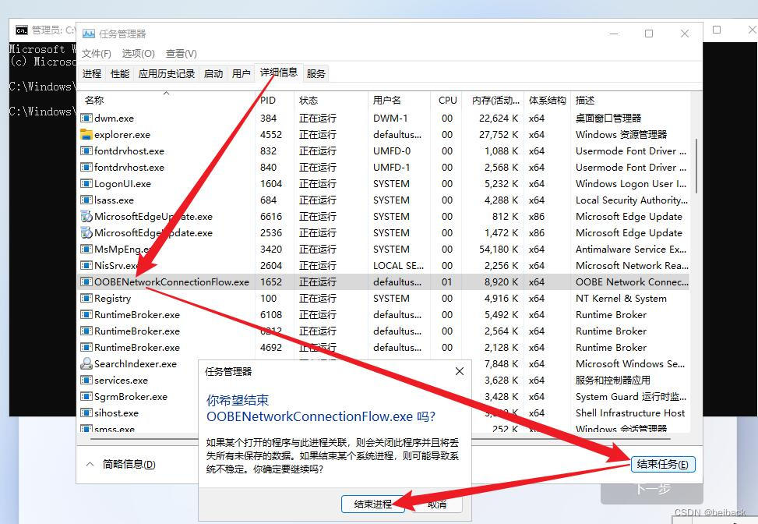Switch to the 应用历史记录 tab
The image size is (758, 524).
(x=167, y=73)
